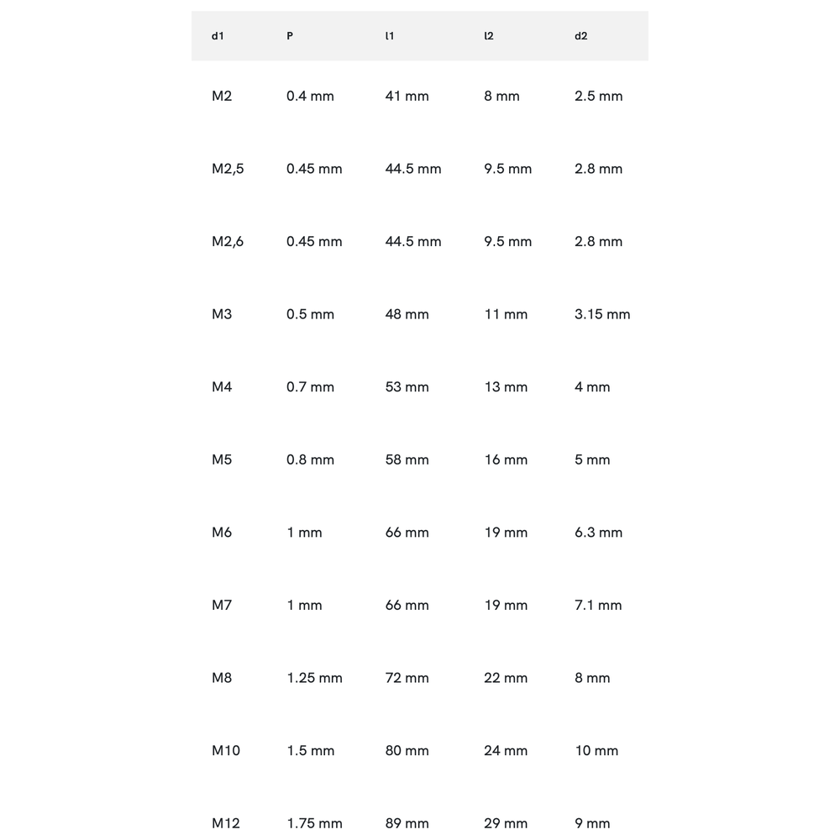
Task: Select the 6.3 mm diameter value
Action: pos(598,533)
